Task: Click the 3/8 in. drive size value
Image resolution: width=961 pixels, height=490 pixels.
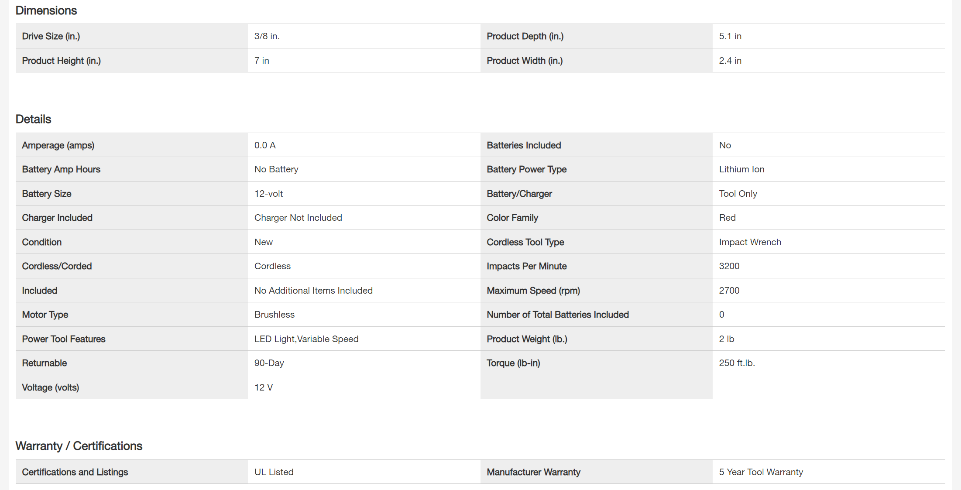Action: [267, 36]
